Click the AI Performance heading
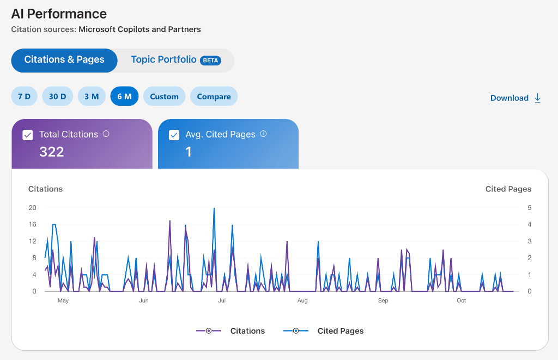Image resolution: width=558 pixels, height=360 pixels. click(59, 14)
